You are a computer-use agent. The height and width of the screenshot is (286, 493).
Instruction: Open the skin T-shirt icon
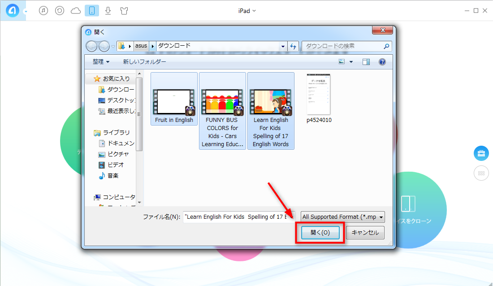pos(124,11)
